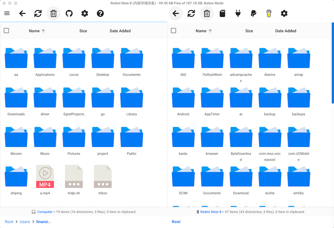
Task: Open the hamburger menu in left toolbar
Action: click(7, 13)
